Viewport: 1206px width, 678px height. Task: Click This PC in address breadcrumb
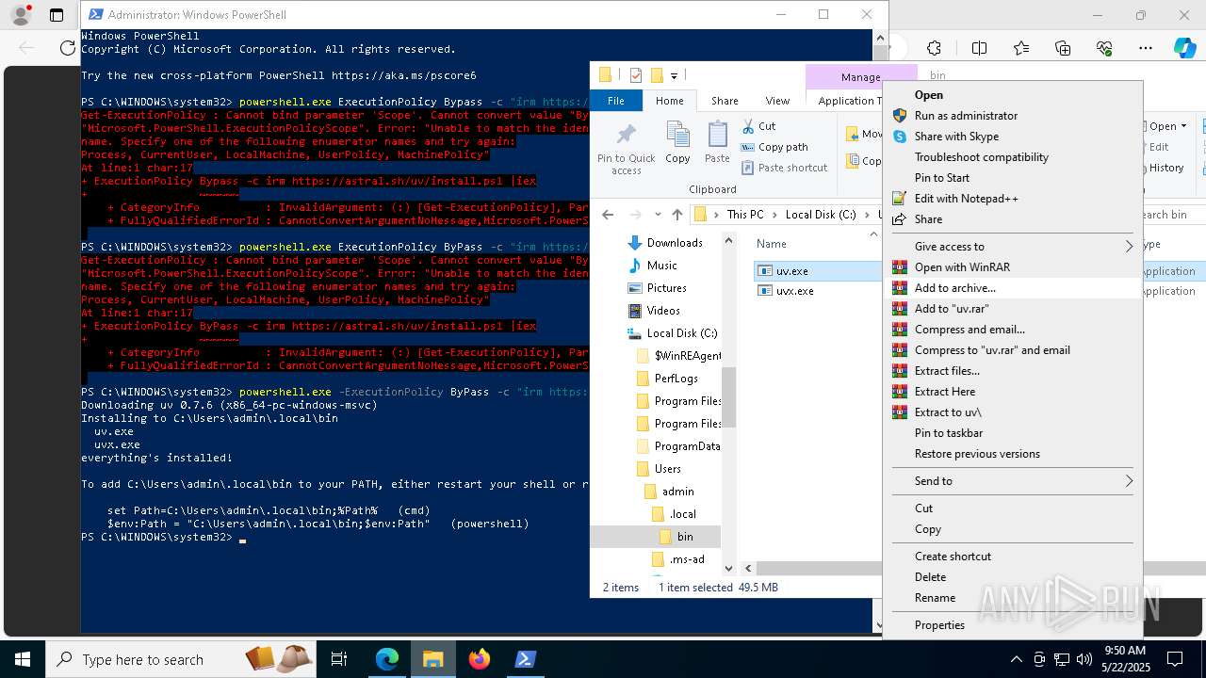tap(745, 215)
